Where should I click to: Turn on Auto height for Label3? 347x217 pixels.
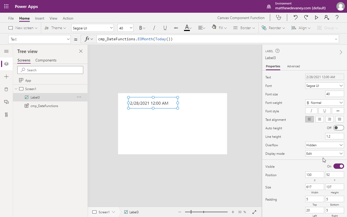pyautogui.click(x=338, y=128)
